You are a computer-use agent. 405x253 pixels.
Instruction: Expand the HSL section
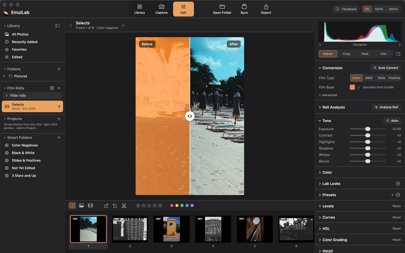point(320,229)
